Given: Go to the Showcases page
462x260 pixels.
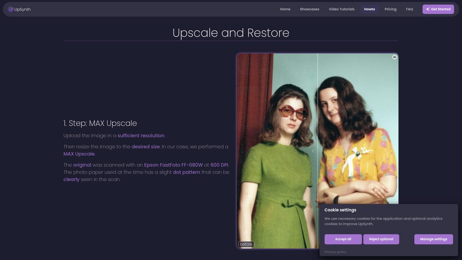Looking at the screenshot, I should click(x=309, y=9).
